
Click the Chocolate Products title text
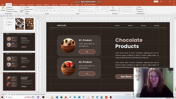click(x=129, y=43)
